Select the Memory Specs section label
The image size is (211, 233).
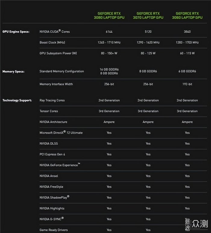pyautogui.click(x=14, y=72)
